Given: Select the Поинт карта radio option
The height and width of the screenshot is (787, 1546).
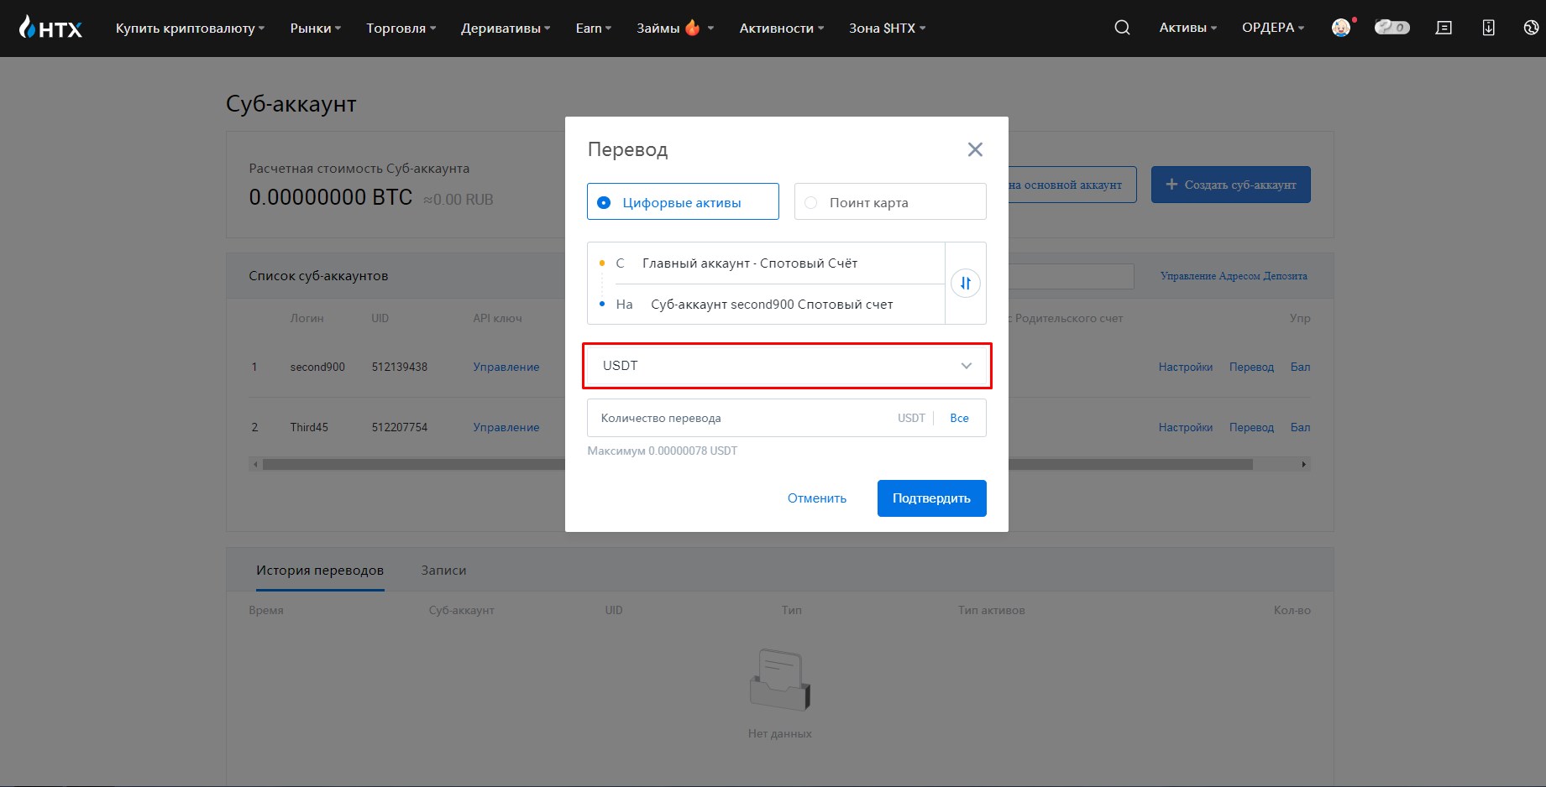Looking at the screenshot, I should [x=890, y=201].
